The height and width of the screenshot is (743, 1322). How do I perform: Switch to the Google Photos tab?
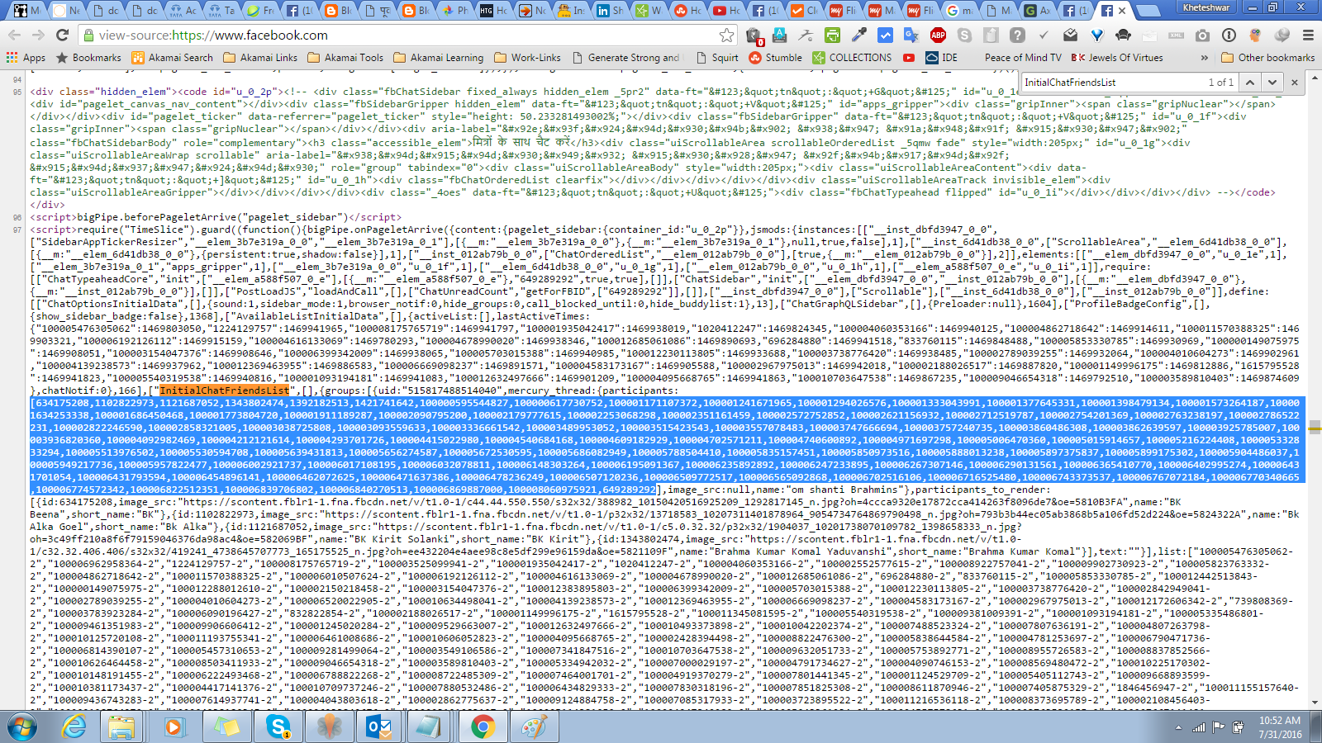[x=455, y=11]
